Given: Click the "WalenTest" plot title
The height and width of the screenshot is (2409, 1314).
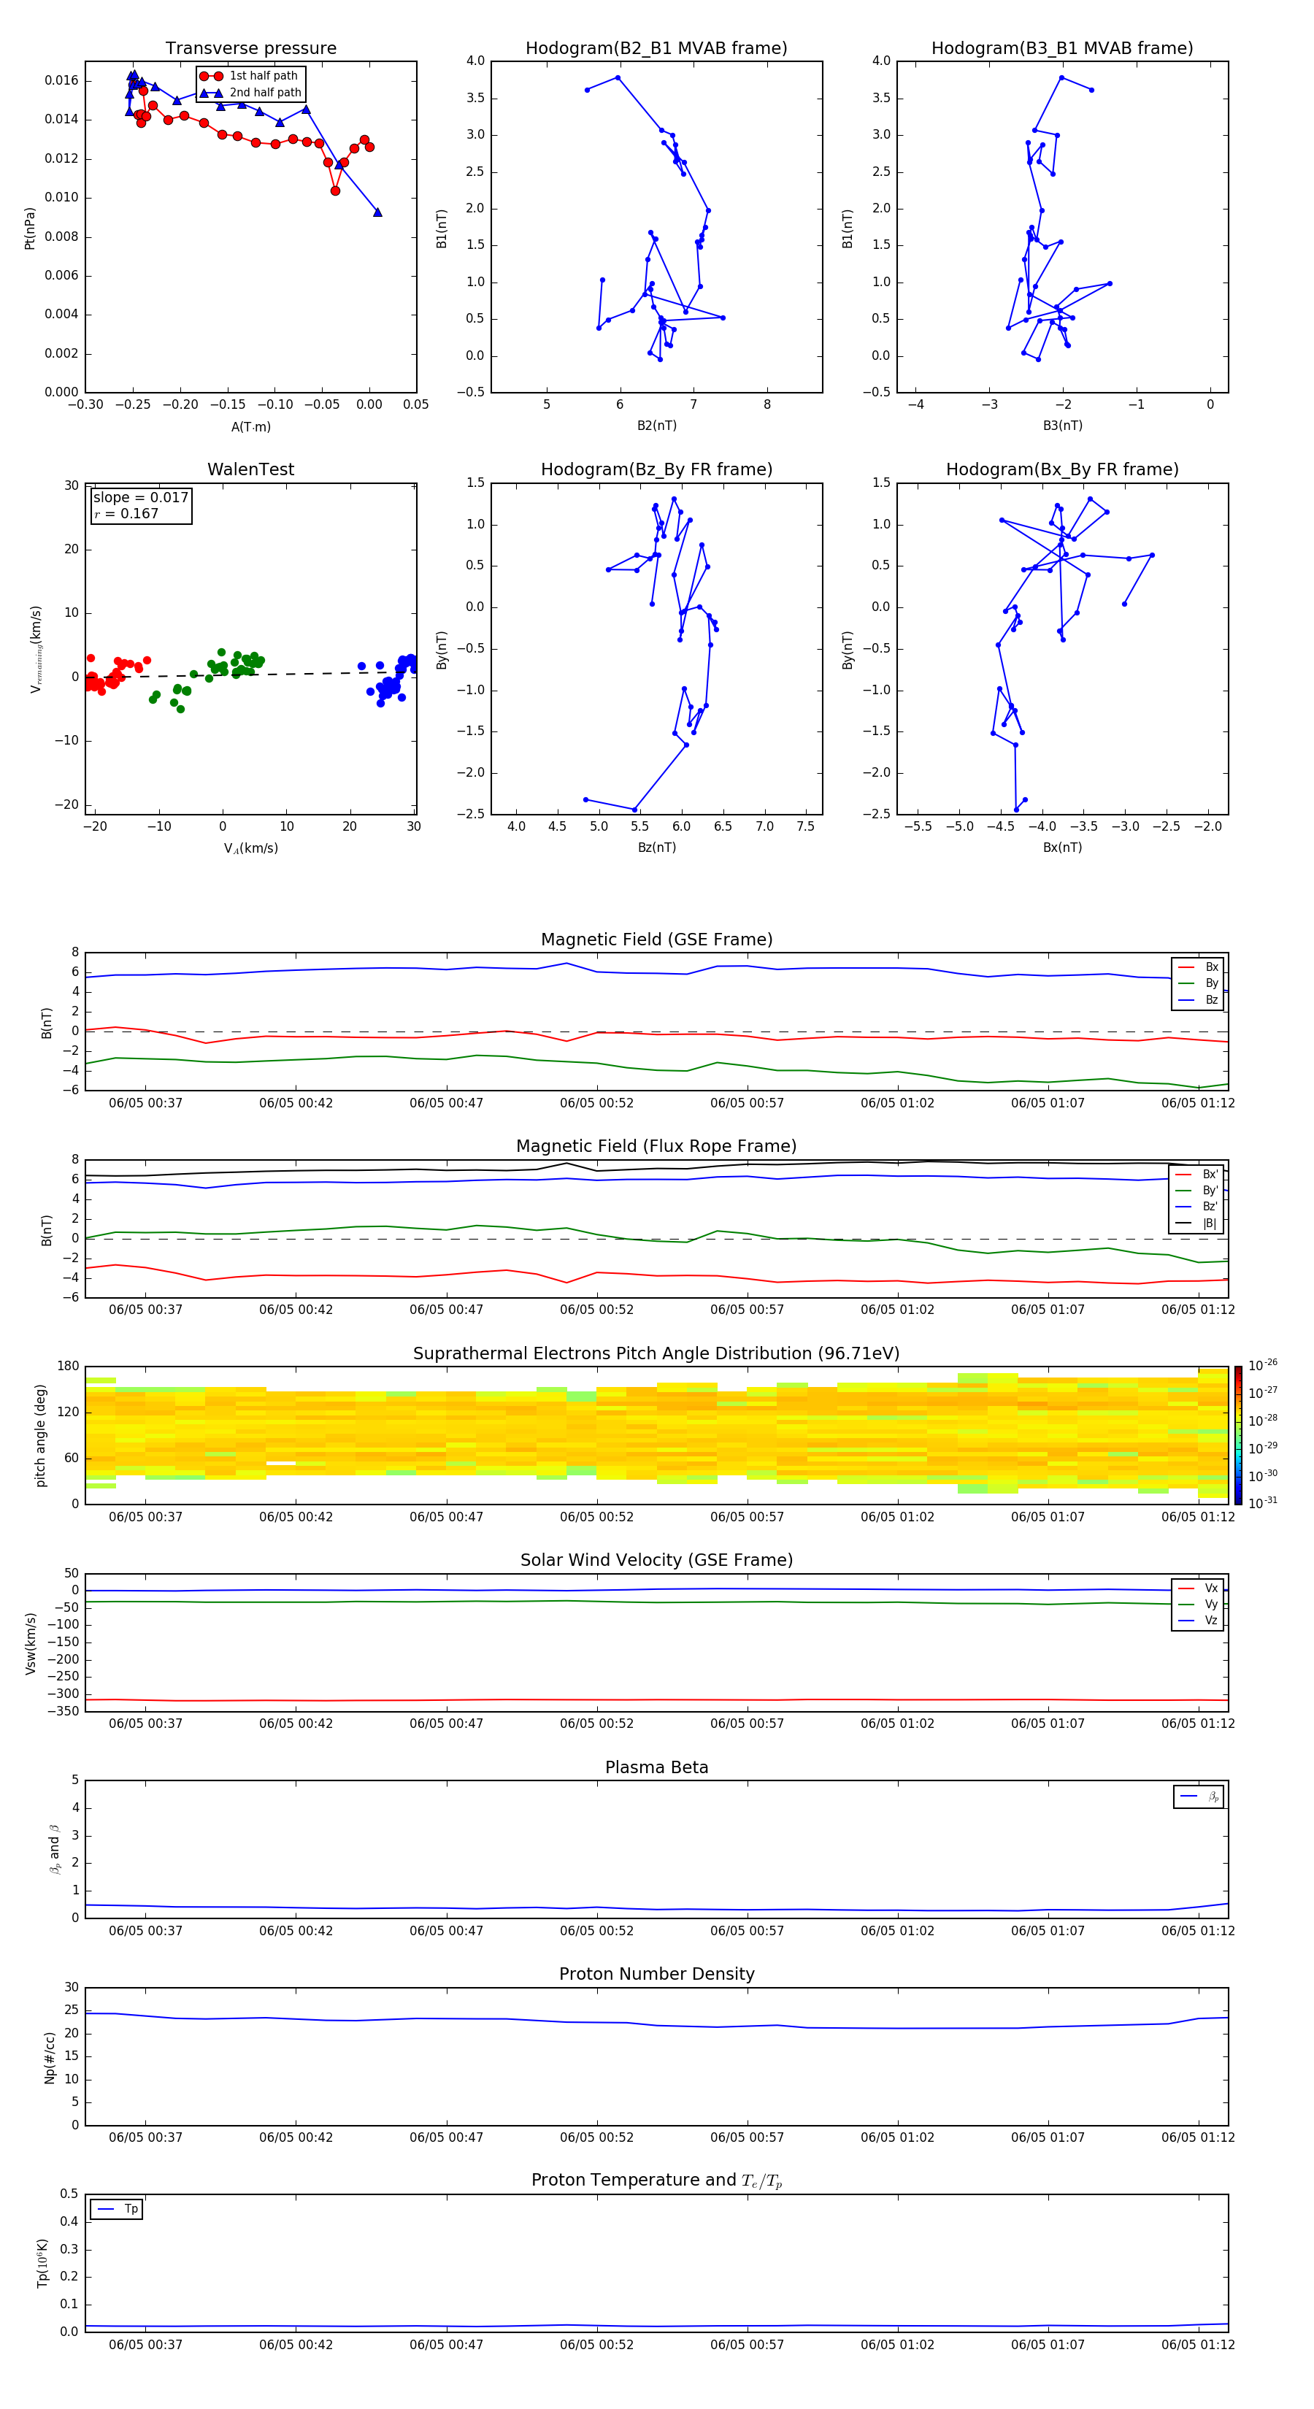Looking at the screenshot, I should pyautogui.click(x=250, y=469).
